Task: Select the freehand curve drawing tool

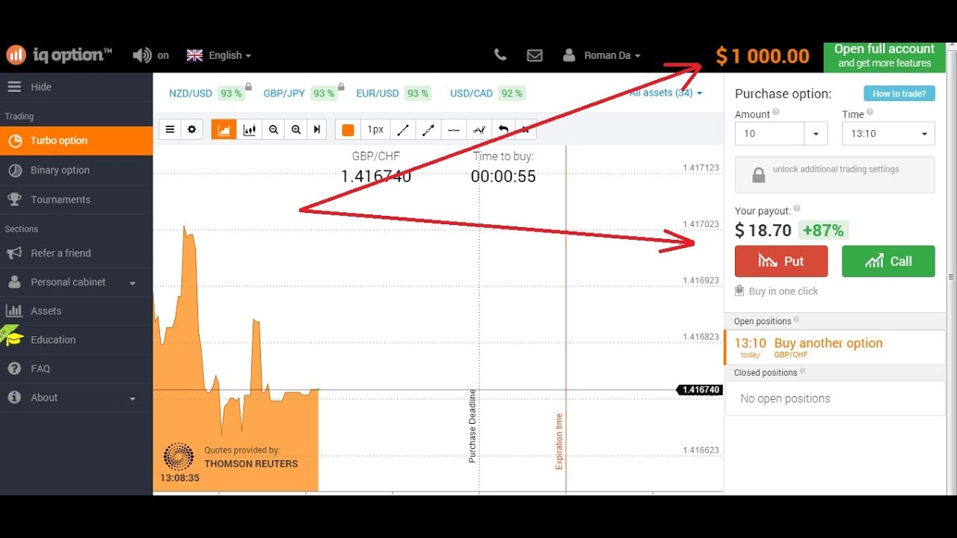Action: (478, 129)
